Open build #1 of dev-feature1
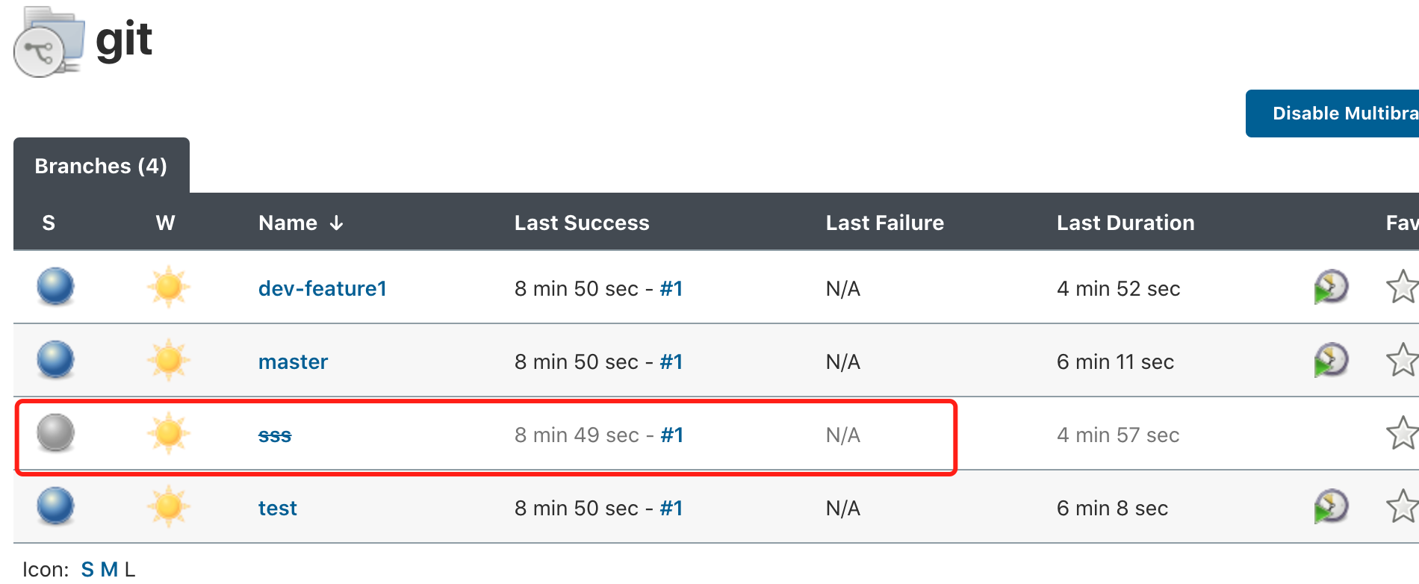 [x=671, y=288]
